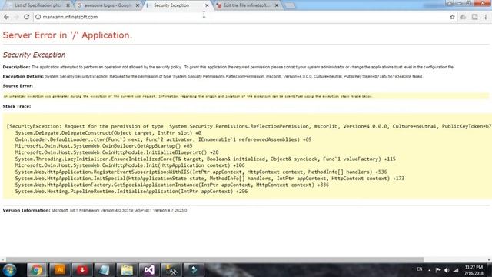Screen dimensions: 492x277
Task: Click the LazyInitializer.EnsureInitializedCore stack line
Action: click(205, 159)
